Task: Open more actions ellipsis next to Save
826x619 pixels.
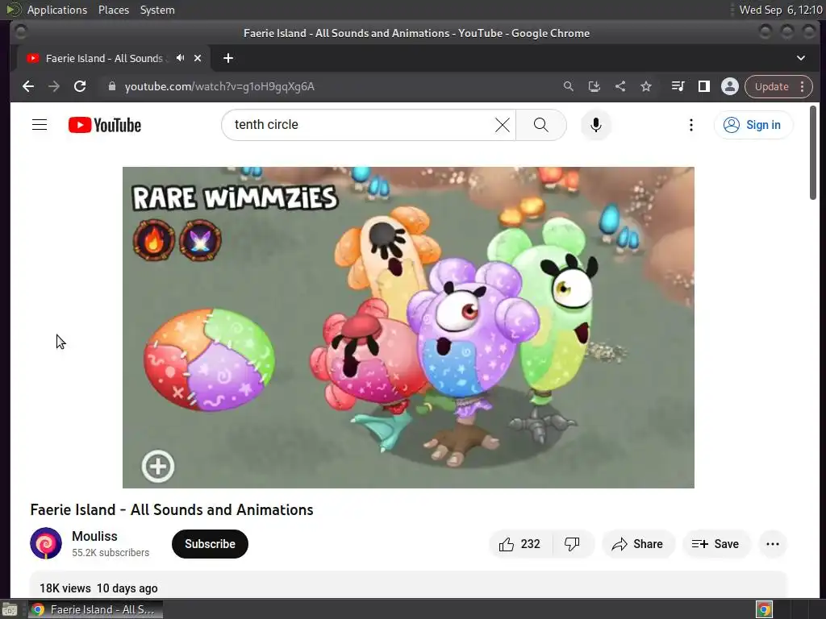Action: [x=773, y=544]
